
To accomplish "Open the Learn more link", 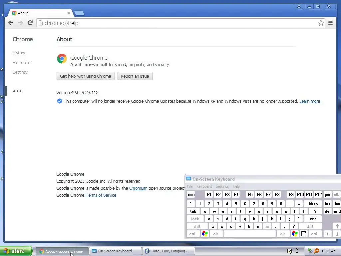I will pyautogui.click(x=310, y=101).
